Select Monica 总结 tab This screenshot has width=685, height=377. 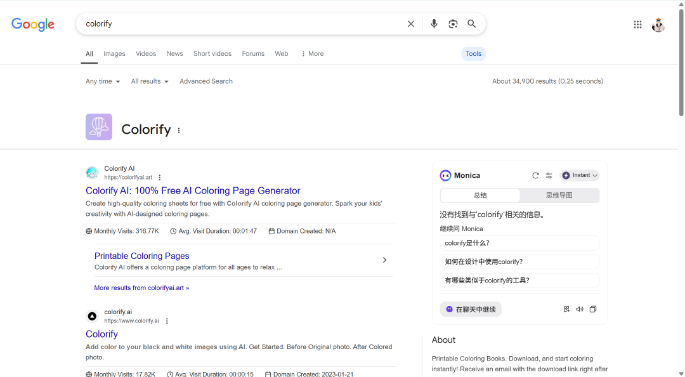(x=480, y=195)
